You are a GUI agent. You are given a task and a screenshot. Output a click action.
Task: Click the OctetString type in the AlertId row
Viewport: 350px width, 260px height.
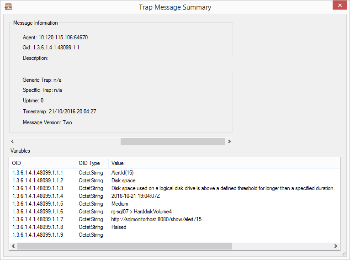91,173
